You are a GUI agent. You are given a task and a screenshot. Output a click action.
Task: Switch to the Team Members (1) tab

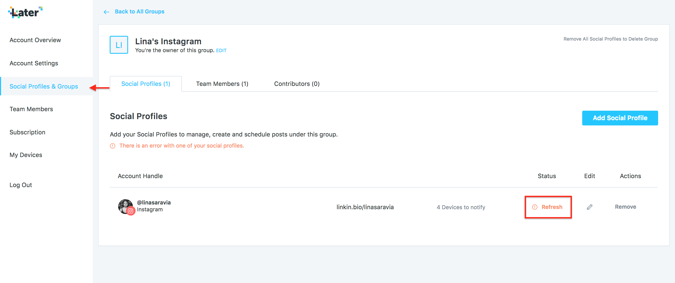coord(222,84)
